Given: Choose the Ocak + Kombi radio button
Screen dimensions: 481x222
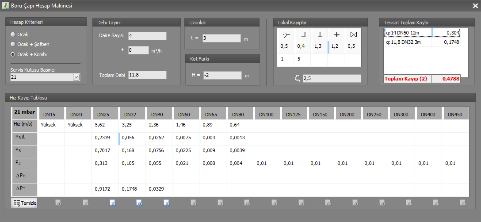Looking at the screenshot, I should 13,54.
